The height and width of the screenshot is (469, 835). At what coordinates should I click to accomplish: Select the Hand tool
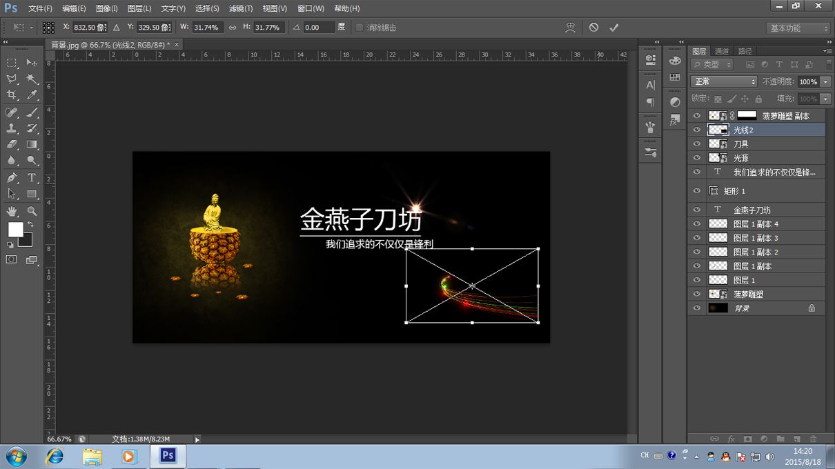pos(12,211)
